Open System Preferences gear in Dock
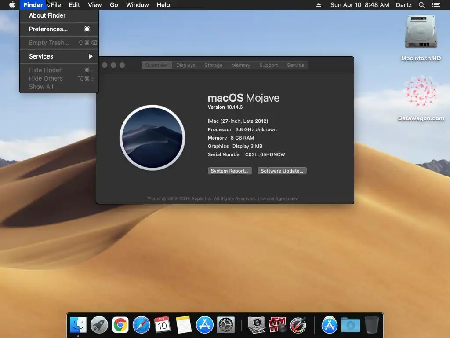 click(x=226, y=325)
